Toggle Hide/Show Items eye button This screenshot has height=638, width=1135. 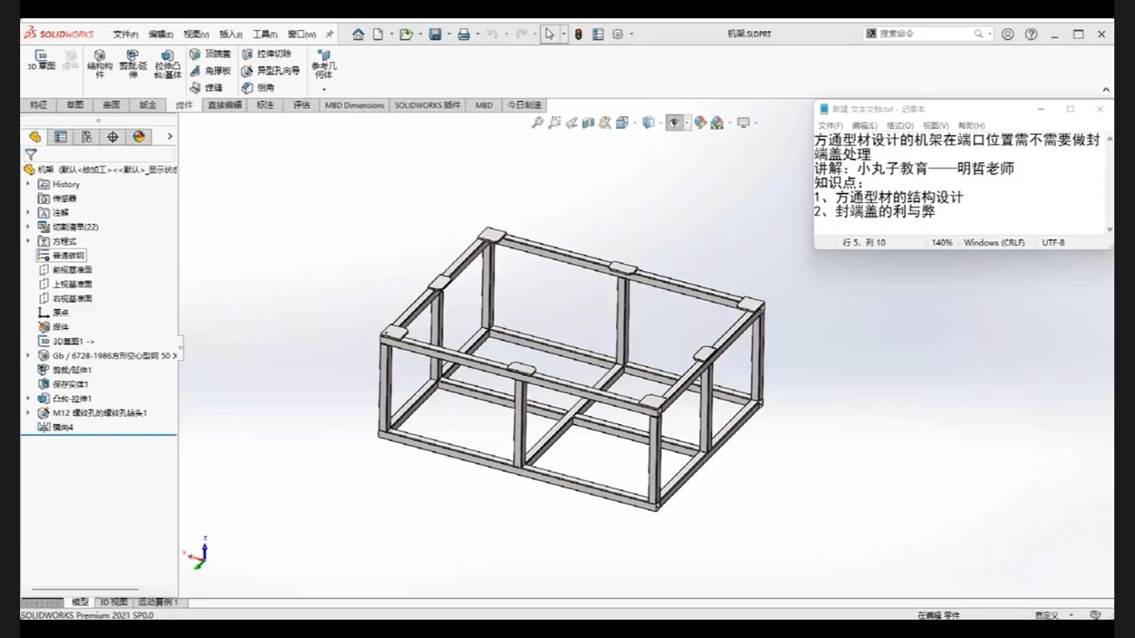coord(674,122)
